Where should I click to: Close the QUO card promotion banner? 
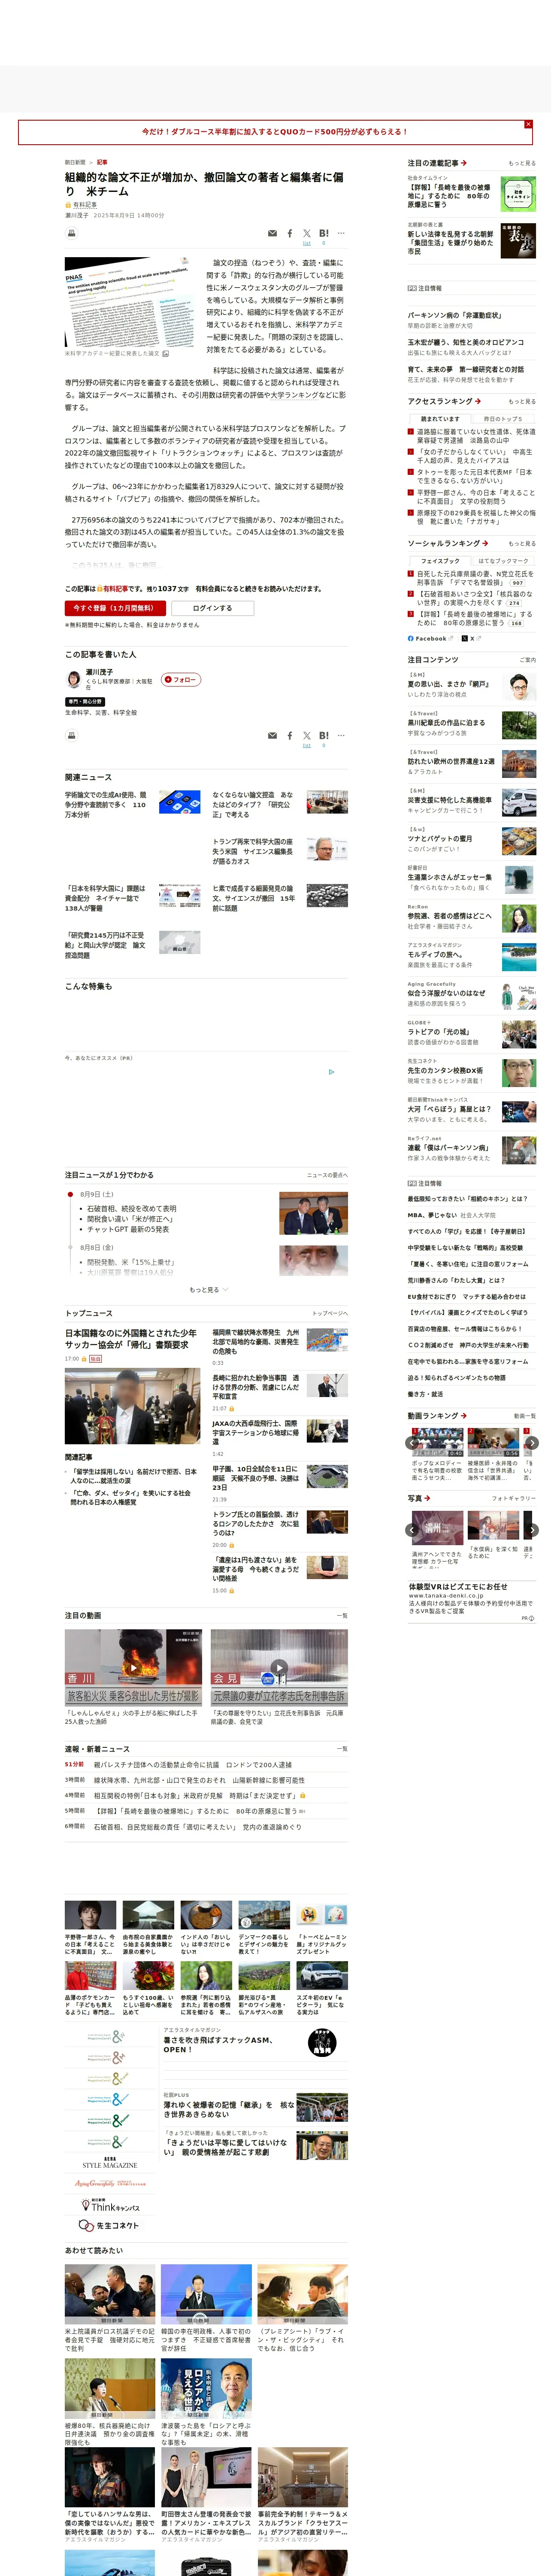pos(528,124)
